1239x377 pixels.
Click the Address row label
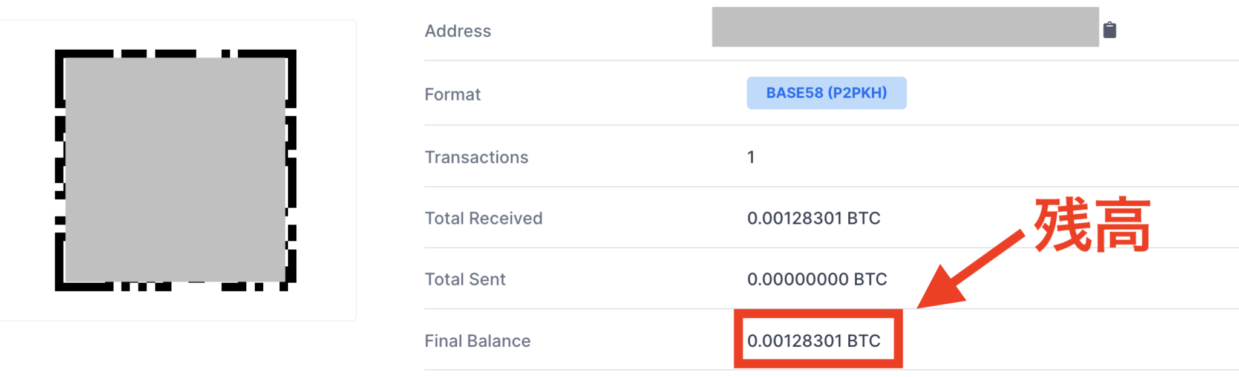(x=458, y=31)
